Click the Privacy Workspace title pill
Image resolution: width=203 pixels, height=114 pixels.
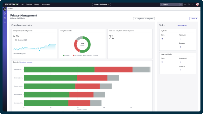(x=101, y=4)
